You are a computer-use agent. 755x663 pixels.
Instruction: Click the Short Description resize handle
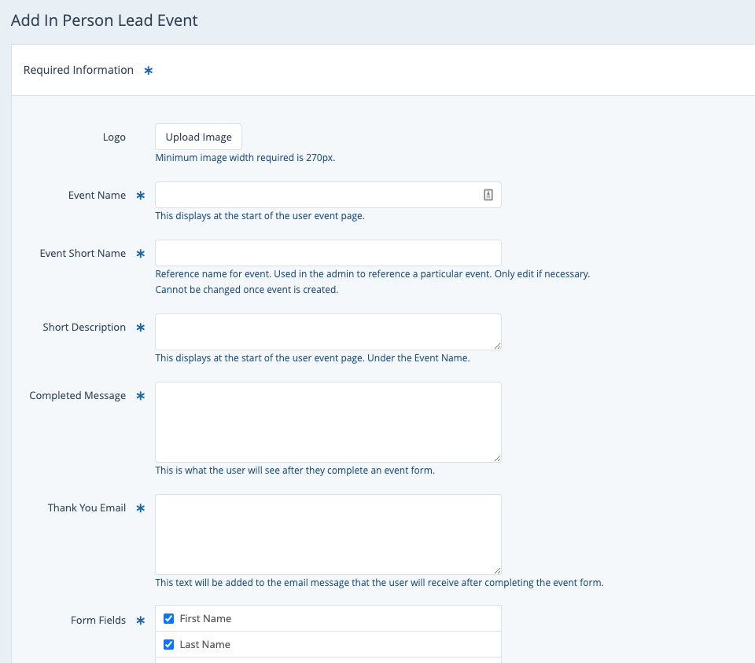pyautogui.click(x=497, y=346)
